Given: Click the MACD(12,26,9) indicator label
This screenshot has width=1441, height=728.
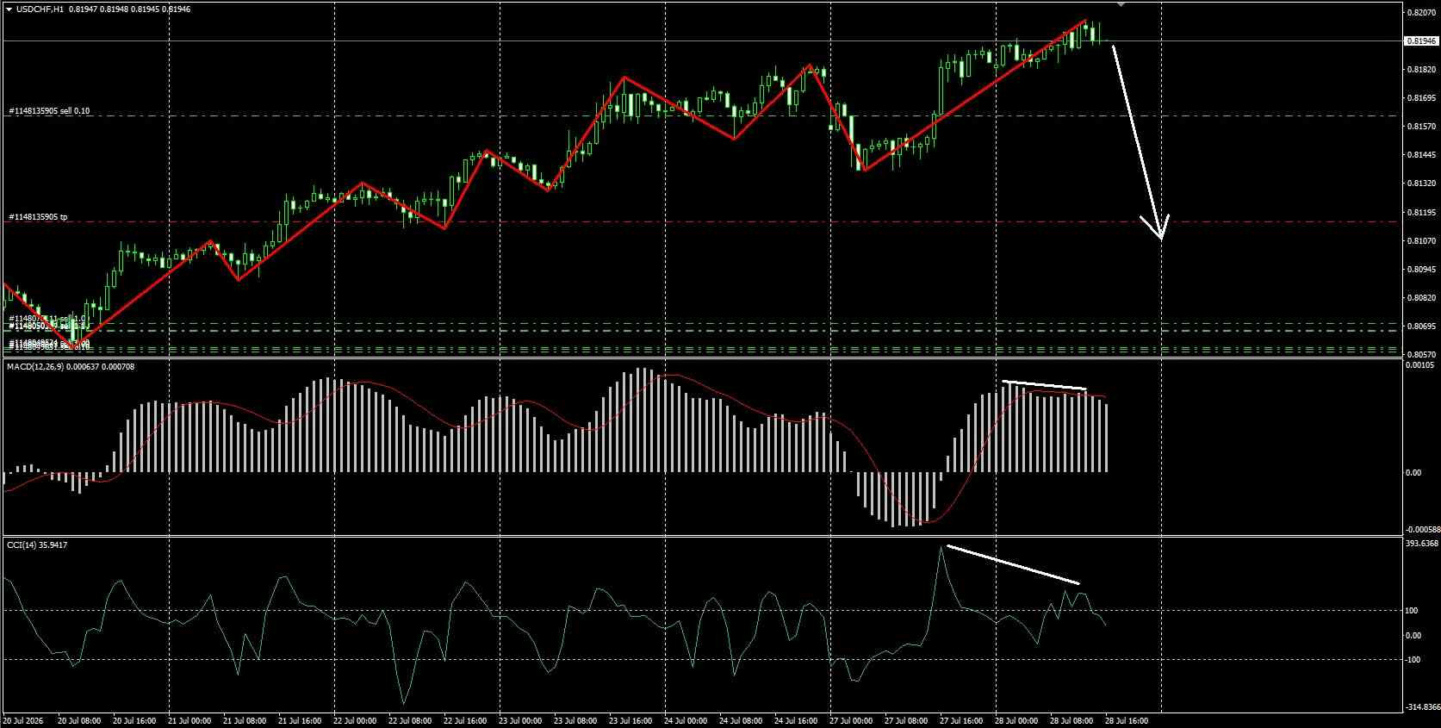Looking at the screenshot, I should tap(71, 367).
